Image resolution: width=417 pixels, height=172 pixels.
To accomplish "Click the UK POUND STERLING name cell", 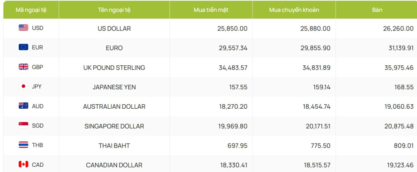I will 114,68.
